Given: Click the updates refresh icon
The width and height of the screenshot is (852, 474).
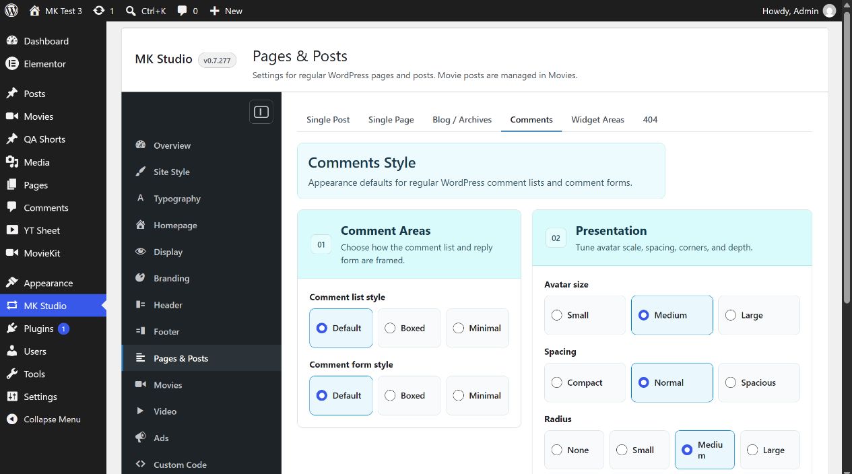Looking at the screenshot, I should coord(99,11).
